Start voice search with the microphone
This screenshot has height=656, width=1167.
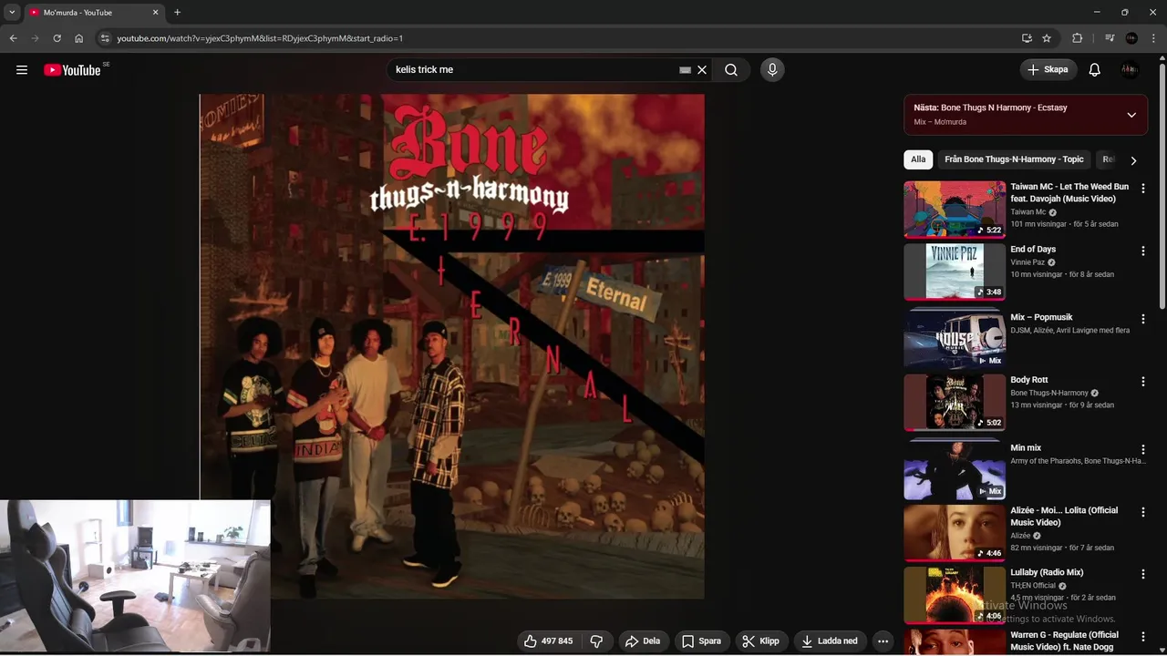[x=772, y=69]
